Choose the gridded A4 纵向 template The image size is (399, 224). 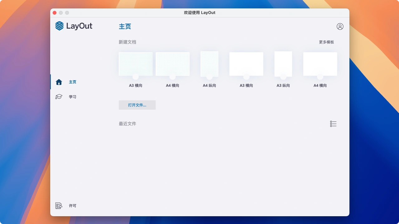tap(209, 64)
